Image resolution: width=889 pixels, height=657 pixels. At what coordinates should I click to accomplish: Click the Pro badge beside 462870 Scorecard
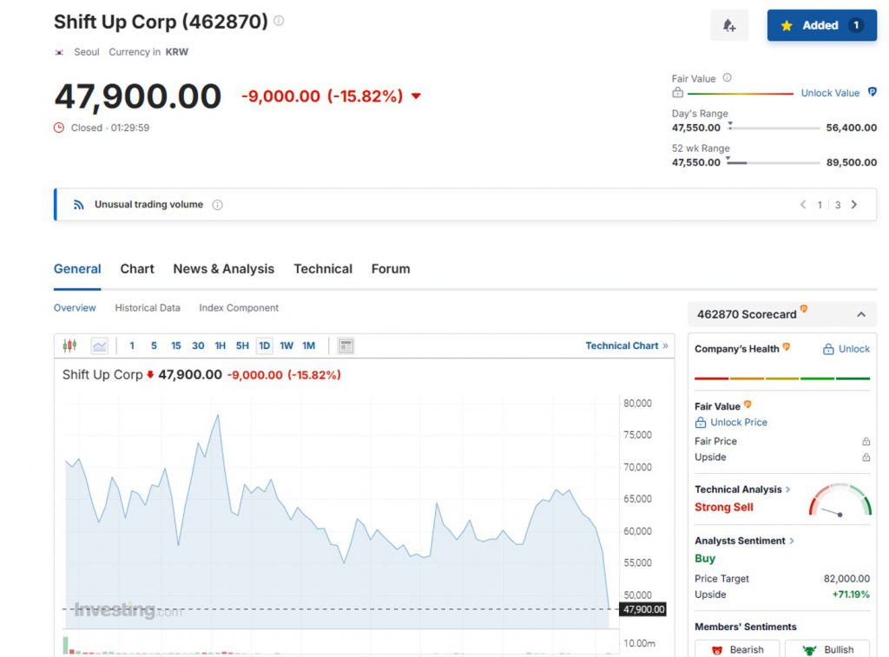pos(803,309)
